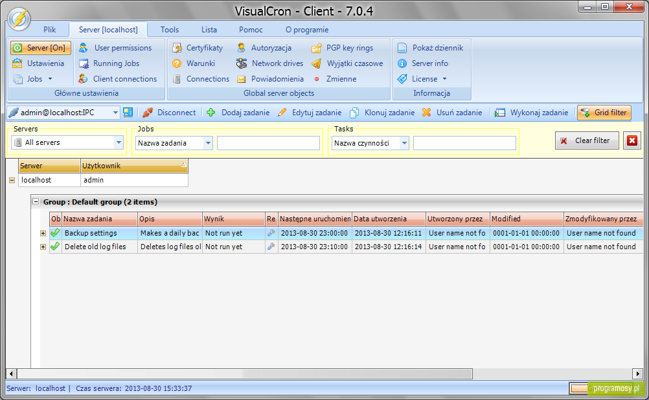This screenshot has width=649, height=400.
Task: Click wrench icon in Backup settings row
Action: (x=271, y=233)
